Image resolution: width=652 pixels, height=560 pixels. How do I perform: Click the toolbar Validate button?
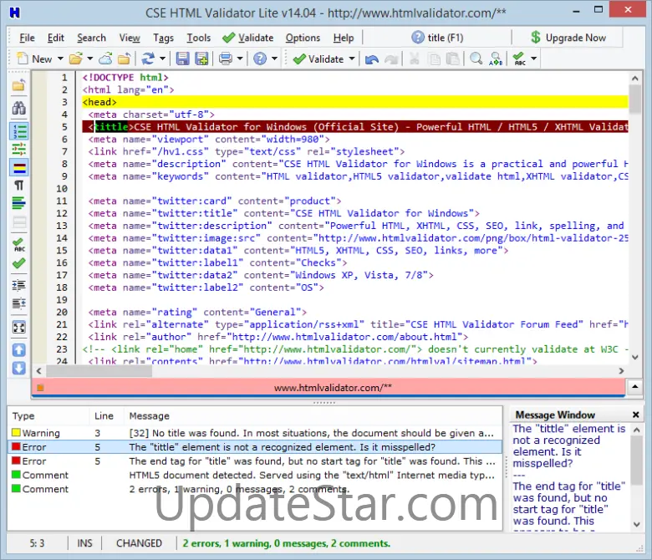click(x=318, y=59)
